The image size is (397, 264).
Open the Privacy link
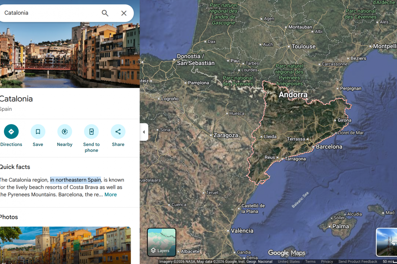(328, 261)
